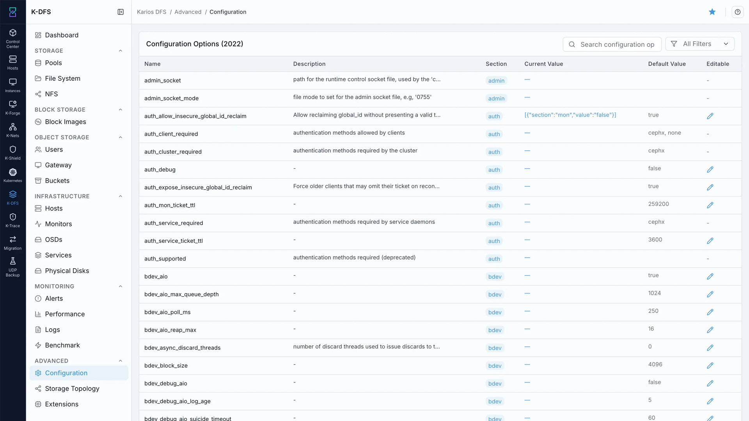
Task: Edit bdev_aio with pencil icon
Action: coord(710,276)
